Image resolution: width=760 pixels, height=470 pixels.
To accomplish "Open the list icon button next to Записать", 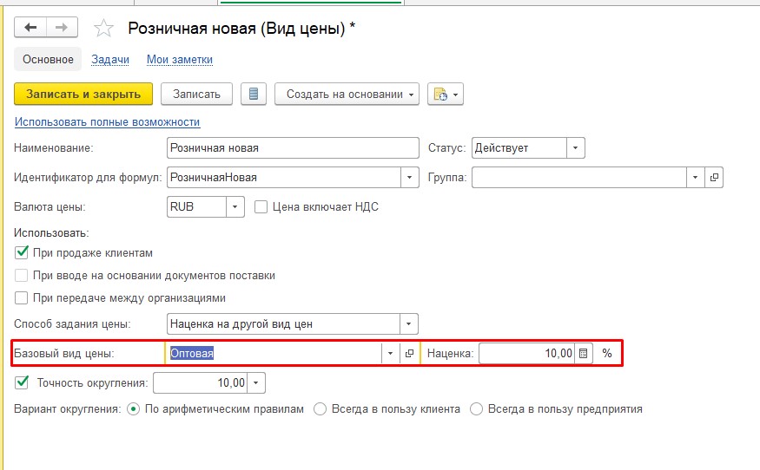I will (254, 94).
